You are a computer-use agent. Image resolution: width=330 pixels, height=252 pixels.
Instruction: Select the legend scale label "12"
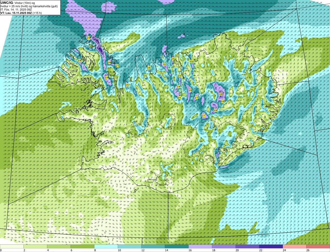point(143,250)
